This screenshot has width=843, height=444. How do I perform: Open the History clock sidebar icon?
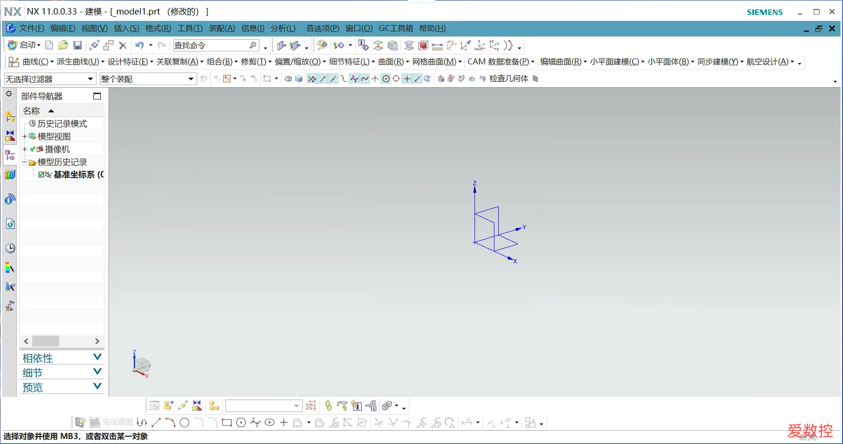(x=10, y=248)
